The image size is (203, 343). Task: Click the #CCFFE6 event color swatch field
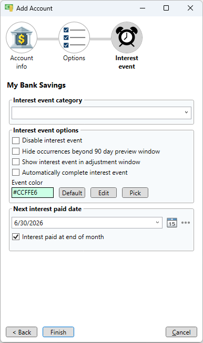click(x=33, y=193)
